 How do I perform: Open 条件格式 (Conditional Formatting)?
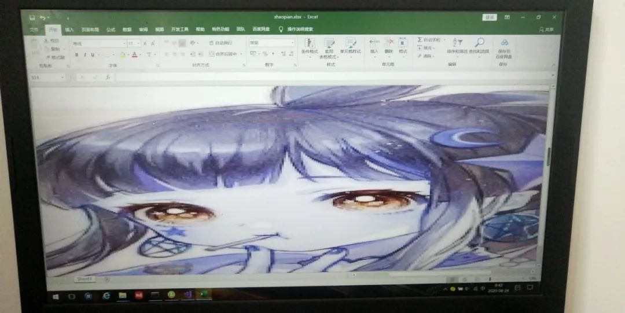(309, 48)
